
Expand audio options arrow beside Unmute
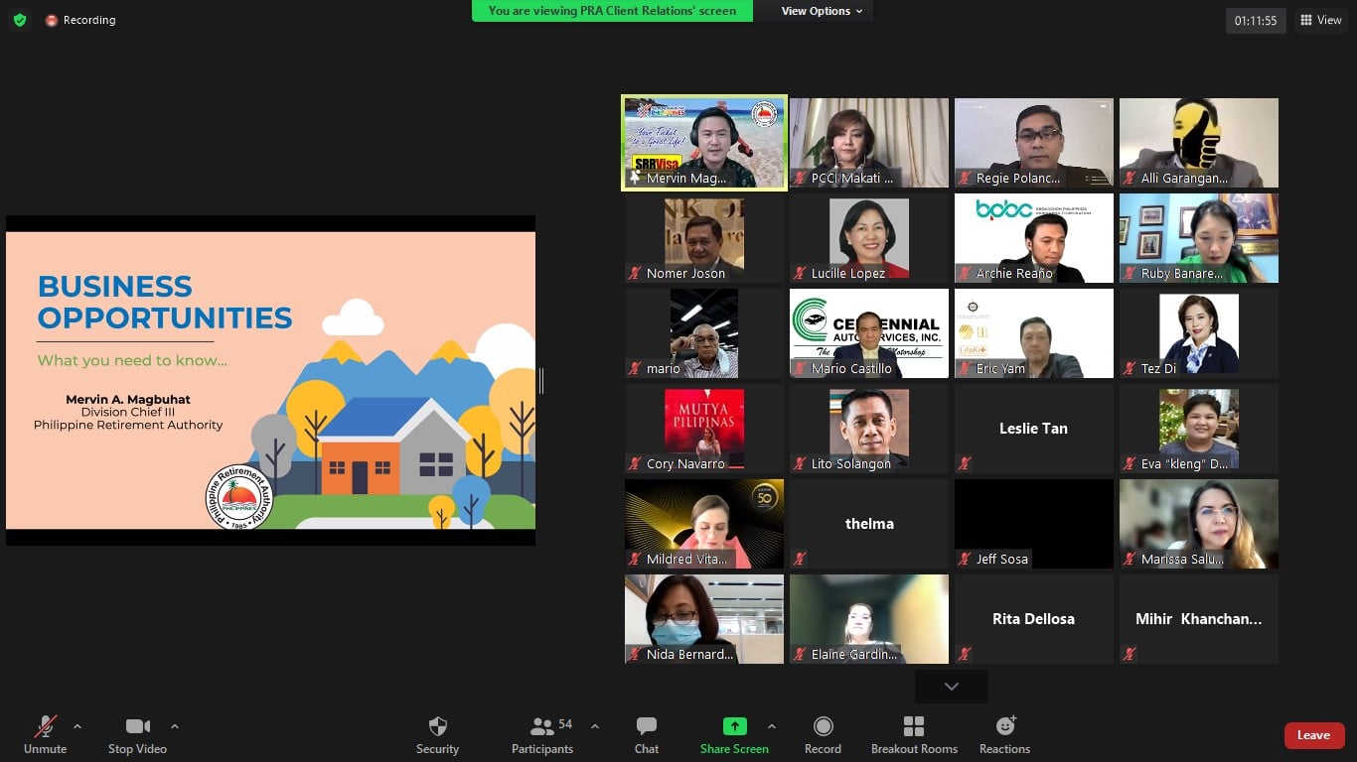[x=77, y=726]
